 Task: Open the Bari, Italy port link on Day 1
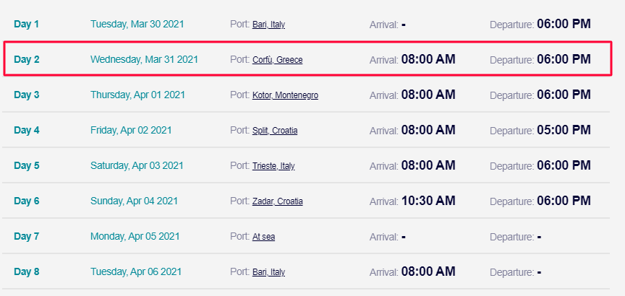coord(268,25)
